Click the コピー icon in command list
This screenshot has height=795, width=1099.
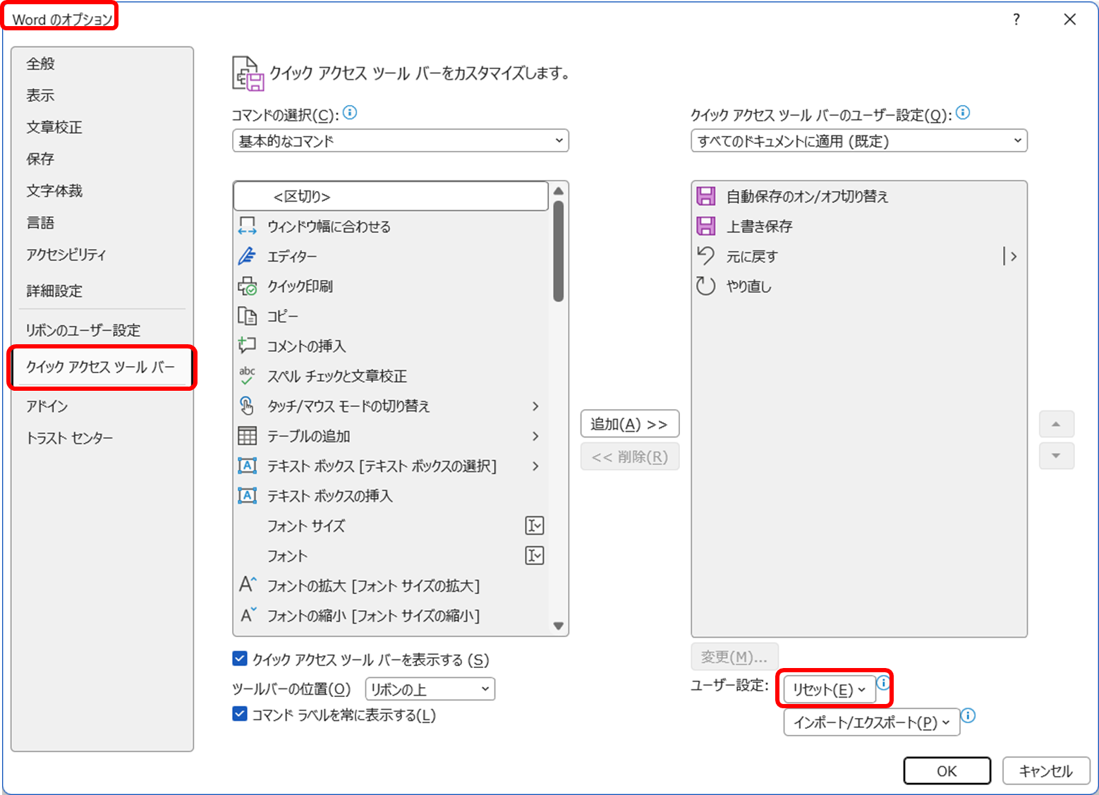247,316
